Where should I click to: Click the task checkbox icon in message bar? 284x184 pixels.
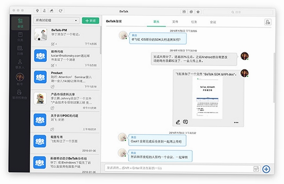coord(256,169)
